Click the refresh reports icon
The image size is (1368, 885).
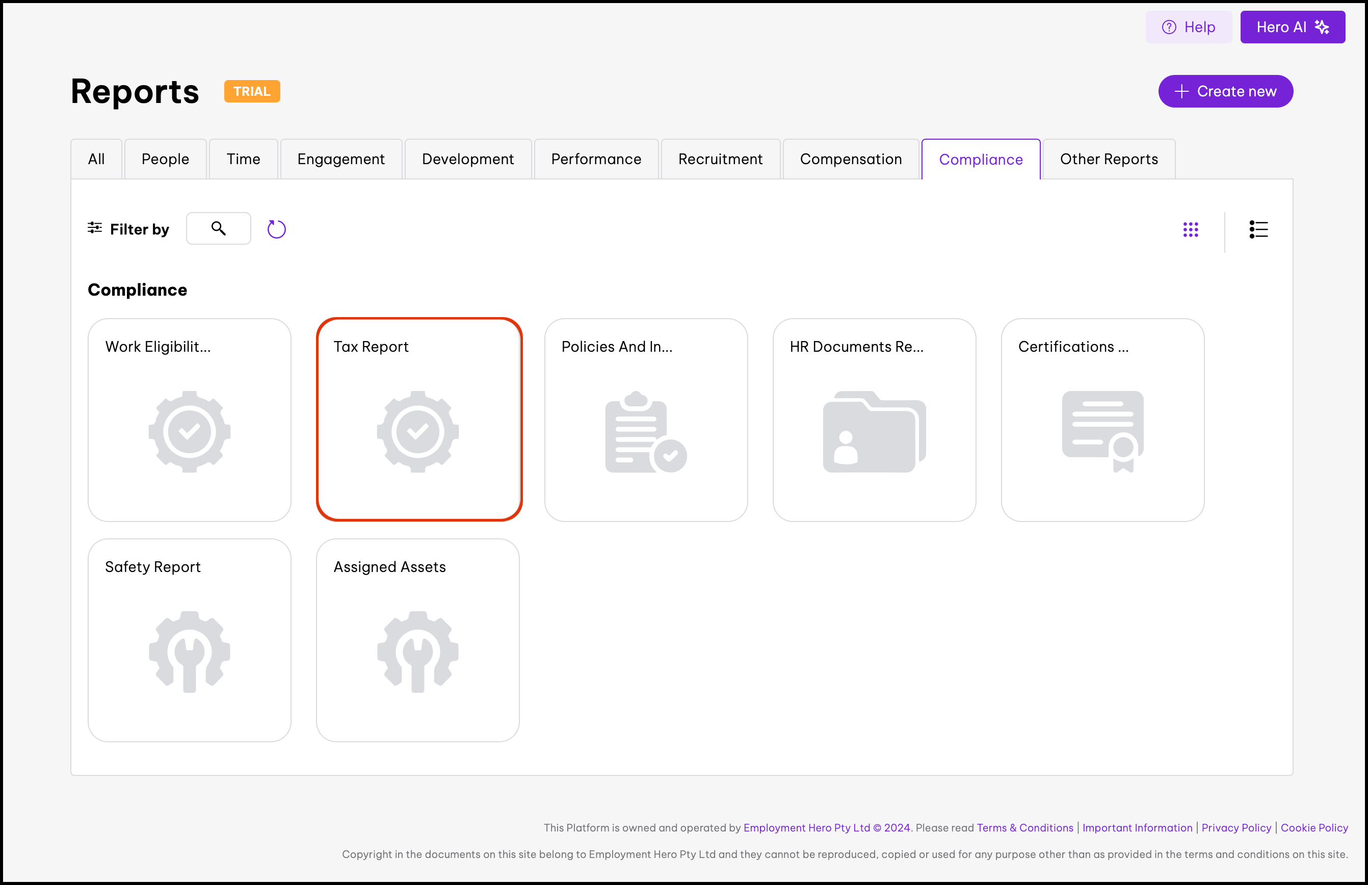pyautogui.click(x=276, y=229)
